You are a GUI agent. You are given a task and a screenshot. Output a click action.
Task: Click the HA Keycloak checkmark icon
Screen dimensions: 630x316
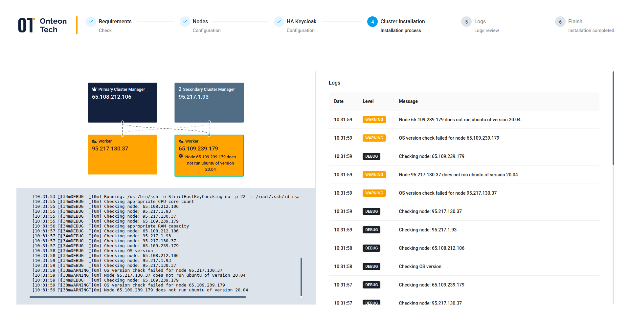point(279,22)
